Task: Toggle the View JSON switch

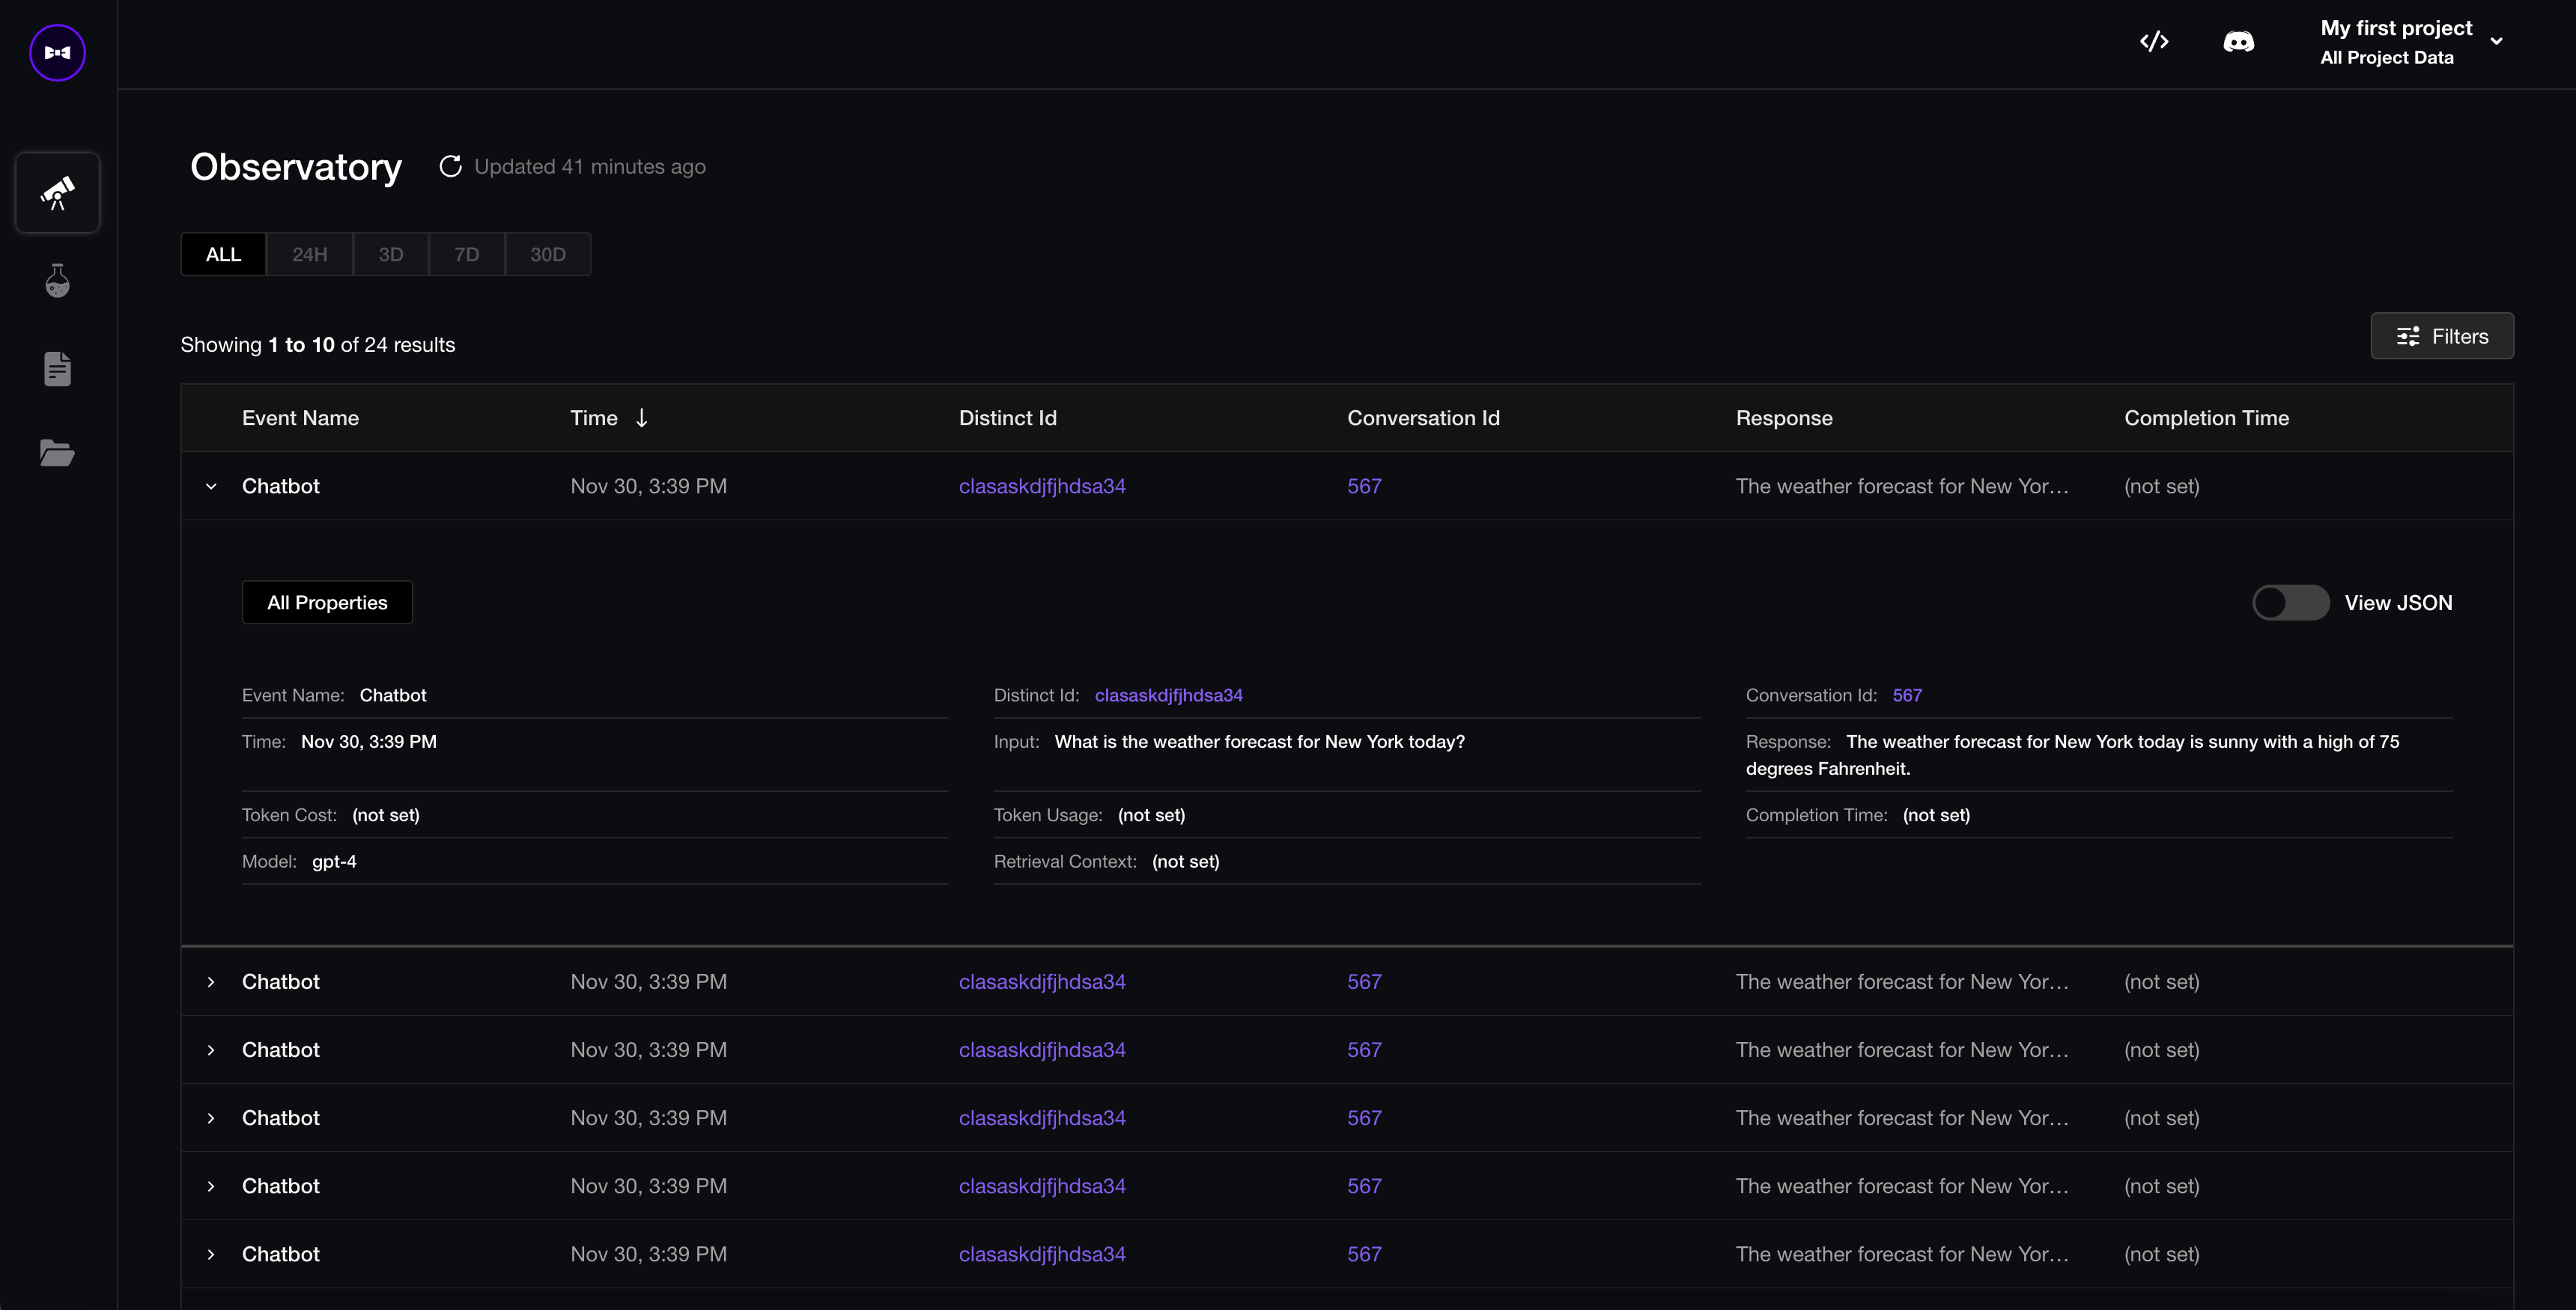Action: click(x=2290, y=603)
